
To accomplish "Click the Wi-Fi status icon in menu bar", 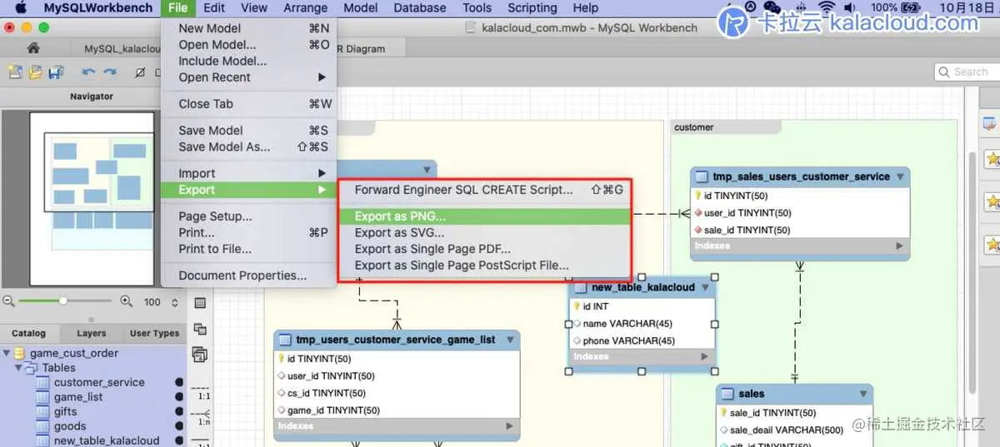I will point(827,7).
